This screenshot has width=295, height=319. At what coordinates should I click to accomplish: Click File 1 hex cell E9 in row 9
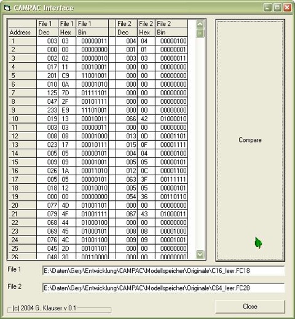click(x=67, y=110)
